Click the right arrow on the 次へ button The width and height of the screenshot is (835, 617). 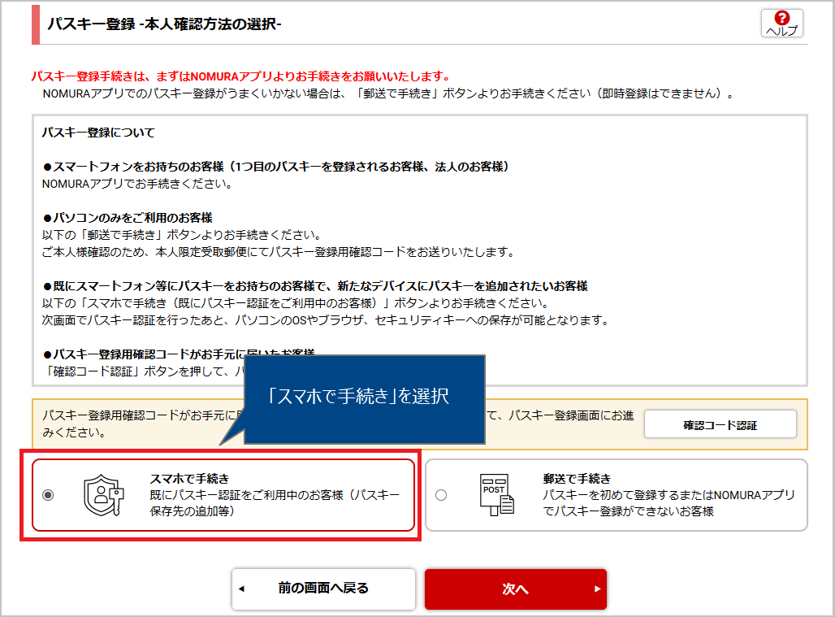[x=597, y=589]
